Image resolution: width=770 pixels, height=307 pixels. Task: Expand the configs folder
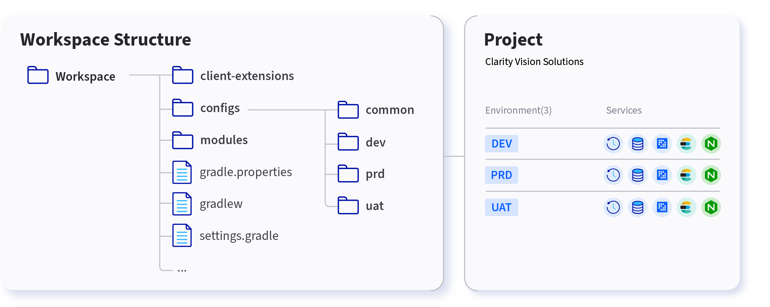tap(206, 108)
